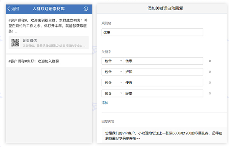Focus the 规则名 input containing 优惠
This screenshot has width=229, height=147.
tap(152, 32)
